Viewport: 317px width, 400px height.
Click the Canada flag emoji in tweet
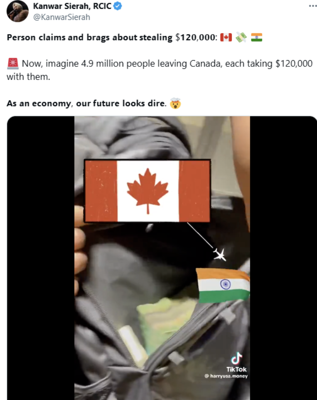(226, 37)
